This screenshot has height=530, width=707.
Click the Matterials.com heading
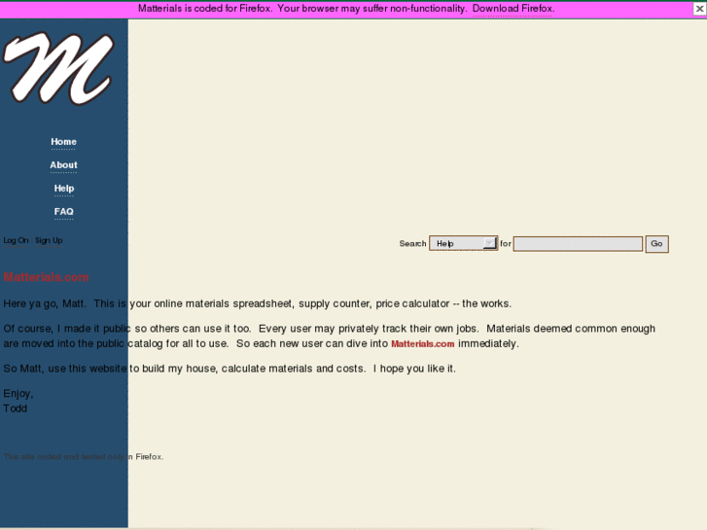pos(46,277)
